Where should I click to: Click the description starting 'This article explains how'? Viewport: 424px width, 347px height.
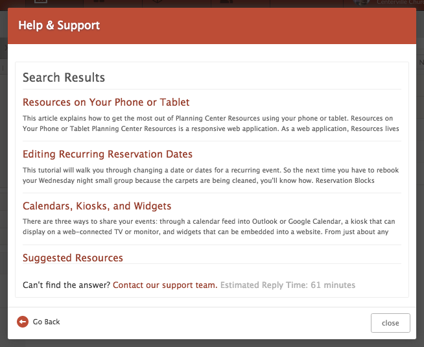211,123
